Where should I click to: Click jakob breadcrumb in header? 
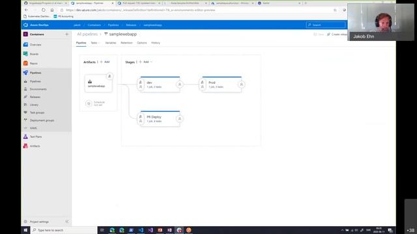77,25
